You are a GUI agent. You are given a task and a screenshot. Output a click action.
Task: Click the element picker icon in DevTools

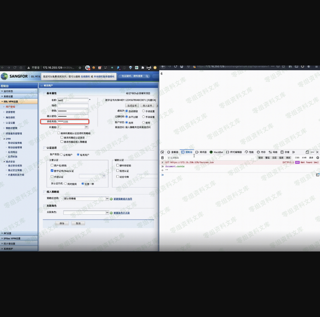click(x=162, y=152)
